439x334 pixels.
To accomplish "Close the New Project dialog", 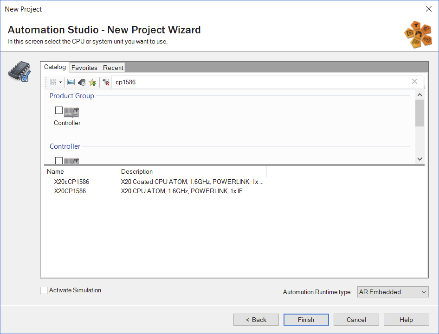I will (429, 9).
